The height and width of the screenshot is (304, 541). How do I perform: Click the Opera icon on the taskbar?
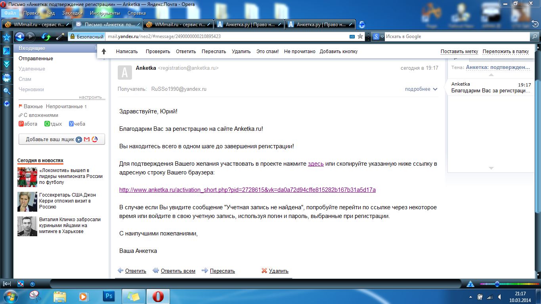click(x=158, y=296)
